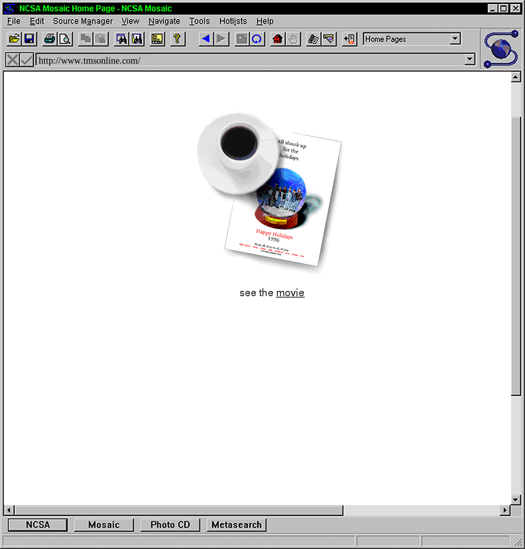Open the Navigate menu
Screen dimensions: 525x549
pyautogui.click(x=164, y=21)
